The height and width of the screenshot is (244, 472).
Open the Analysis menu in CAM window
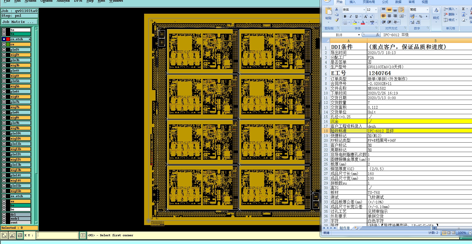pos(63,1)
